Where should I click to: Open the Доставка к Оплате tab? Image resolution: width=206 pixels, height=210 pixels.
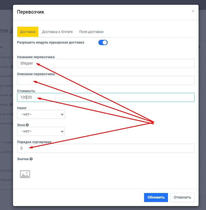[57, 32]
